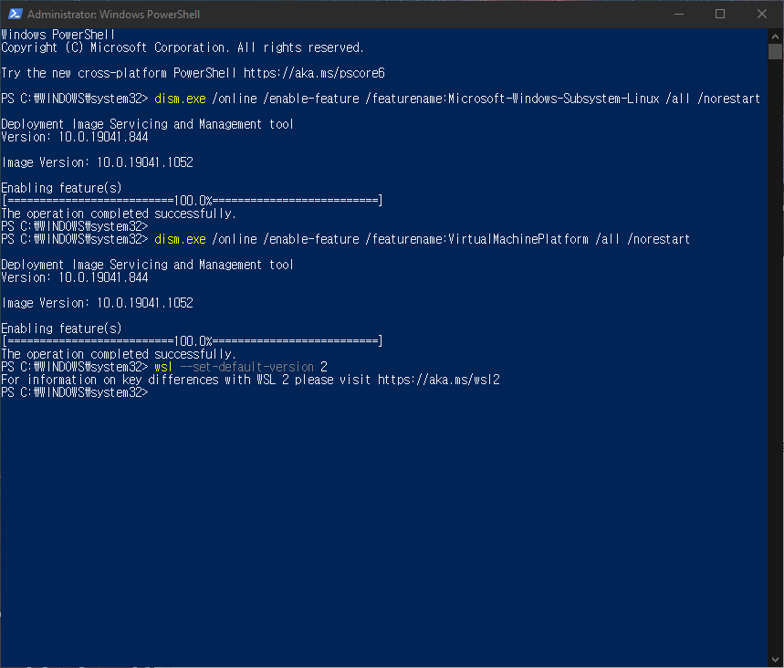The height and width of the screenshot is (668, 784).
Task: Click the last empty PS prompt line
Action: (x=75, y=392)
